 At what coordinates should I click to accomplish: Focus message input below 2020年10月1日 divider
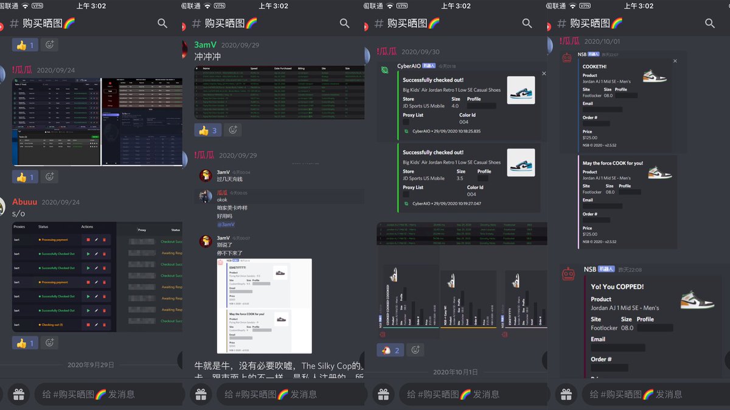tap(473, 394)
